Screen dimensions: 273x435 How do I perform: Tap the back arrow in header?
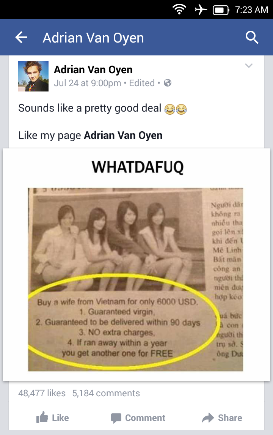(21, 37)
